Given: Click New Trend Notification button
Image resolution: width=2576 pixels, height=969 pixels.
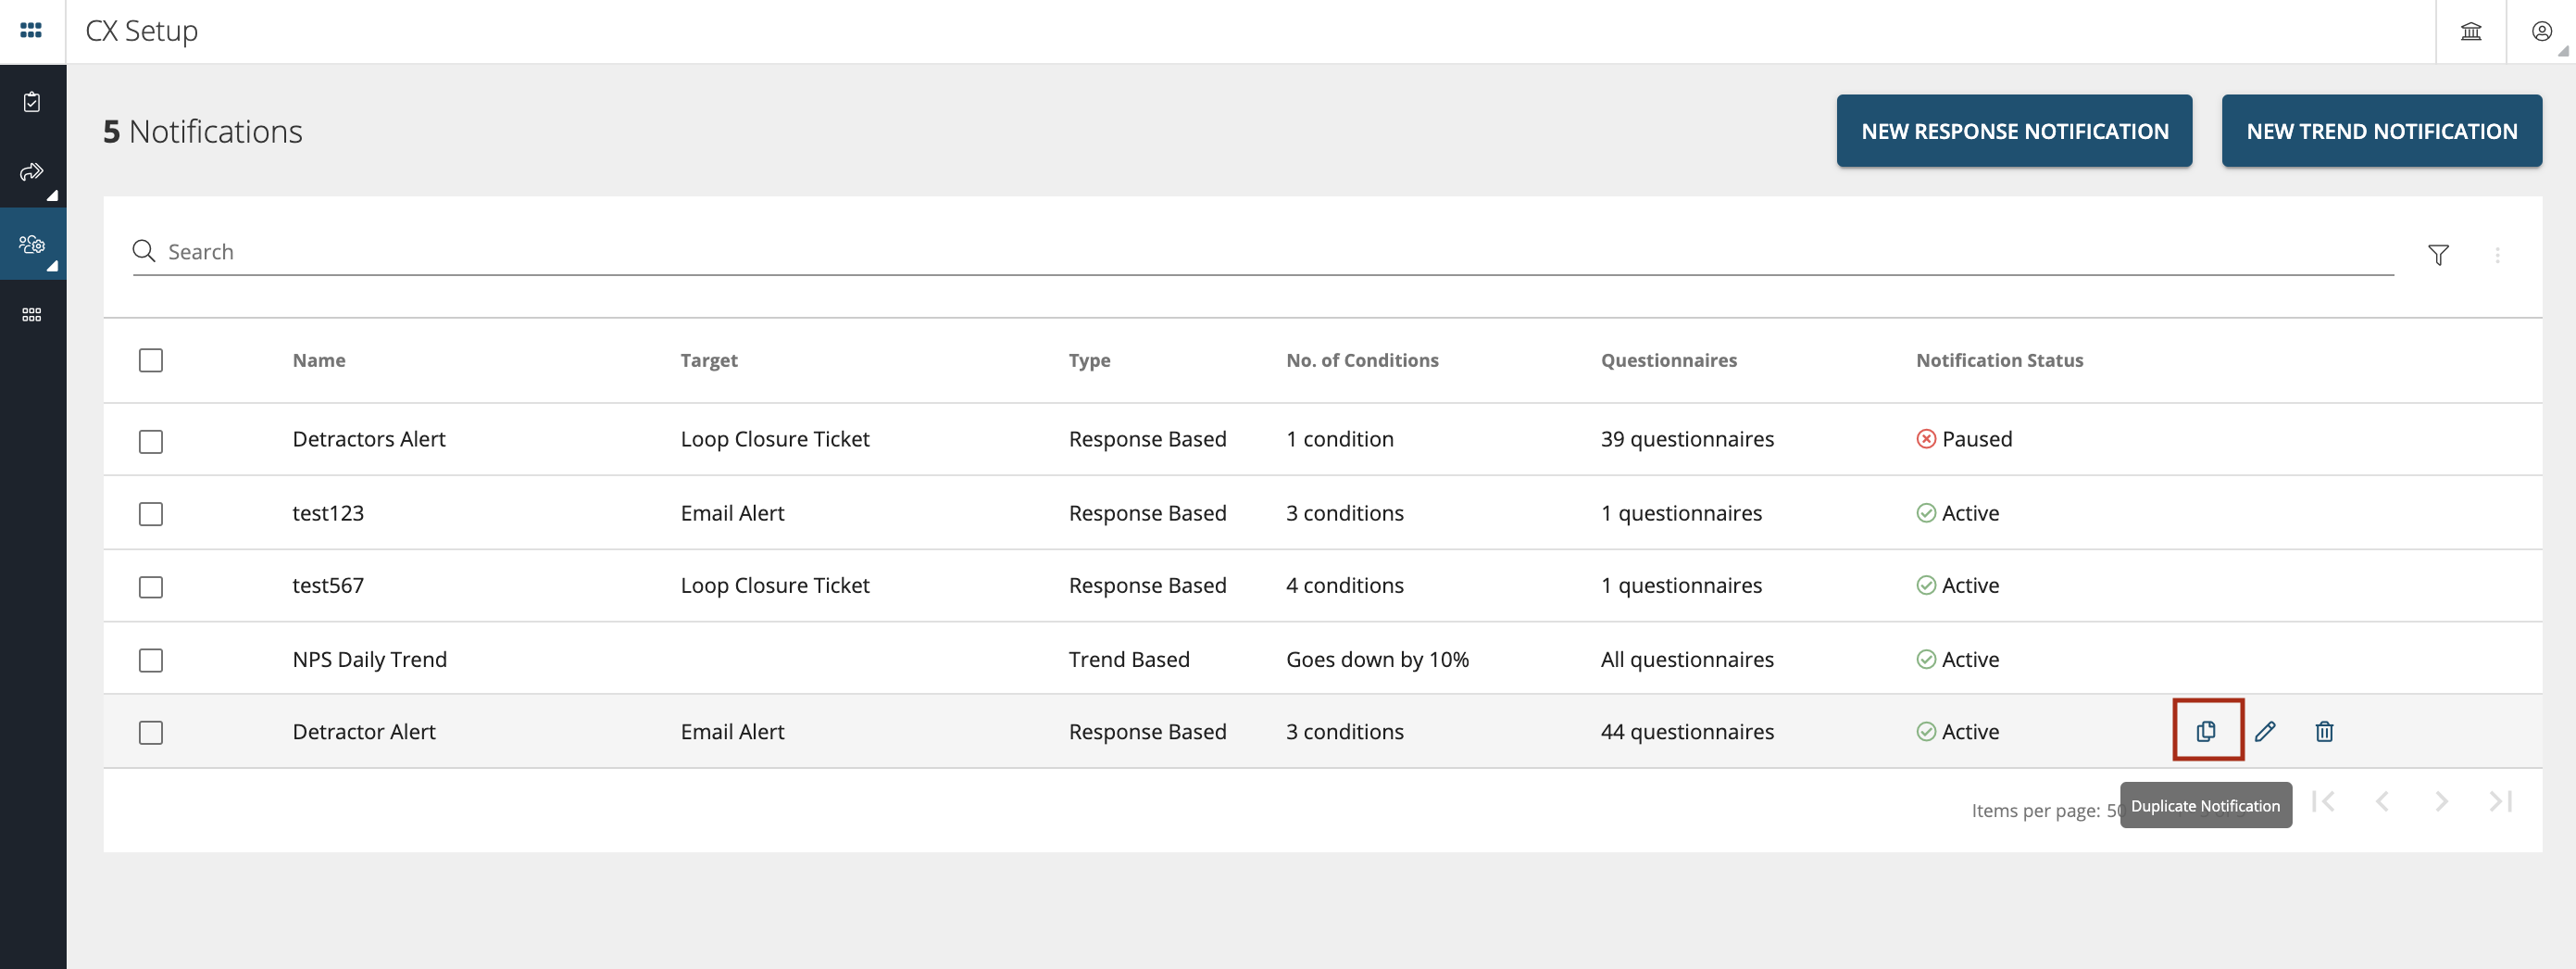Looking at the screenshot, I should pyautogui.click(x=2381, y=131).
